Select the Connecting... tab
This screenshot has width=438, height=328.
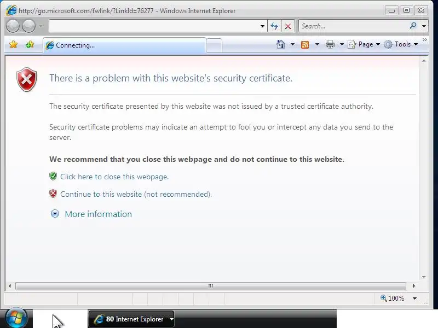click(x=125, y=45)
